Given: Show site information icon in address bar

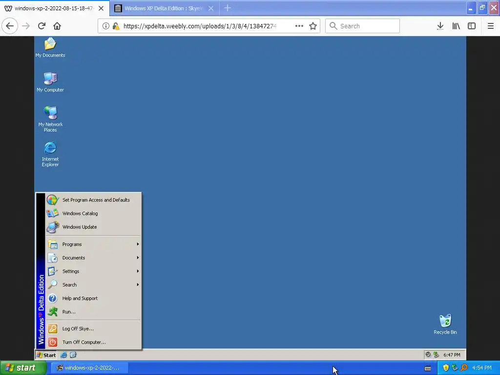Looking at the screenshot, I should coord(106,26).
